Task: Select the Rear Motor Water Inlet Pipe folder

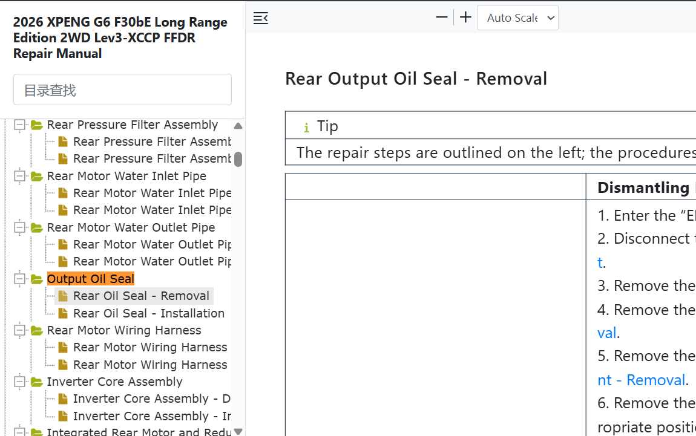Action: [126, 177]
